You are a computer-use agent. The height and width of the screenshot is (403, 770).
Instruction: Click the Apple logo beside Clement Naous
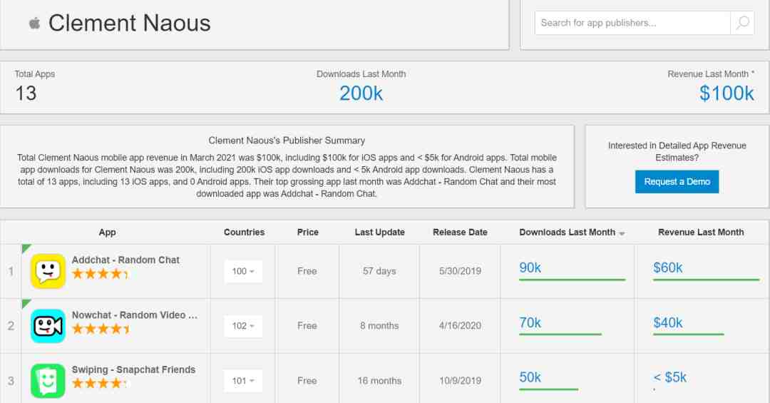pyautogui.click(x=34, y=23)
